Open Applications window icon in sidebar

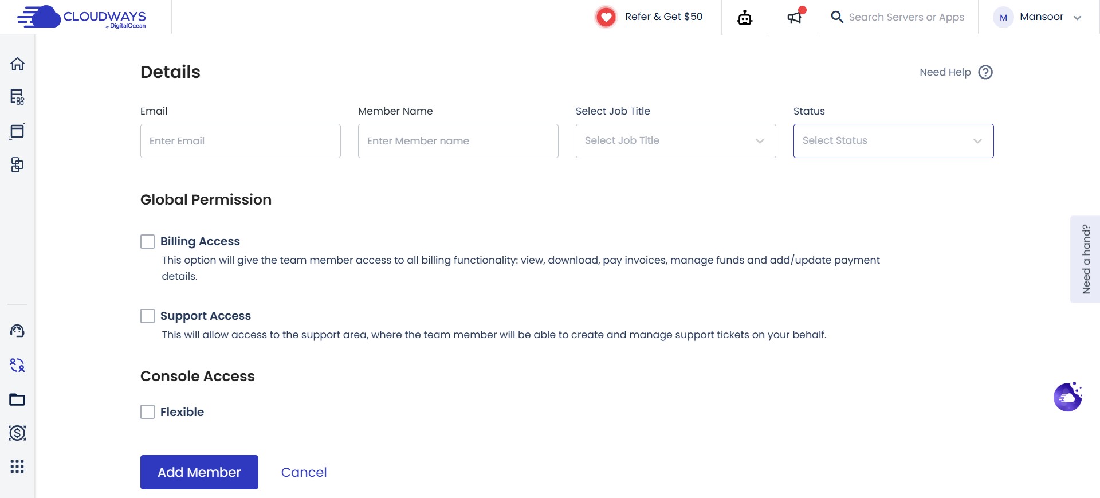click(17, 131)
